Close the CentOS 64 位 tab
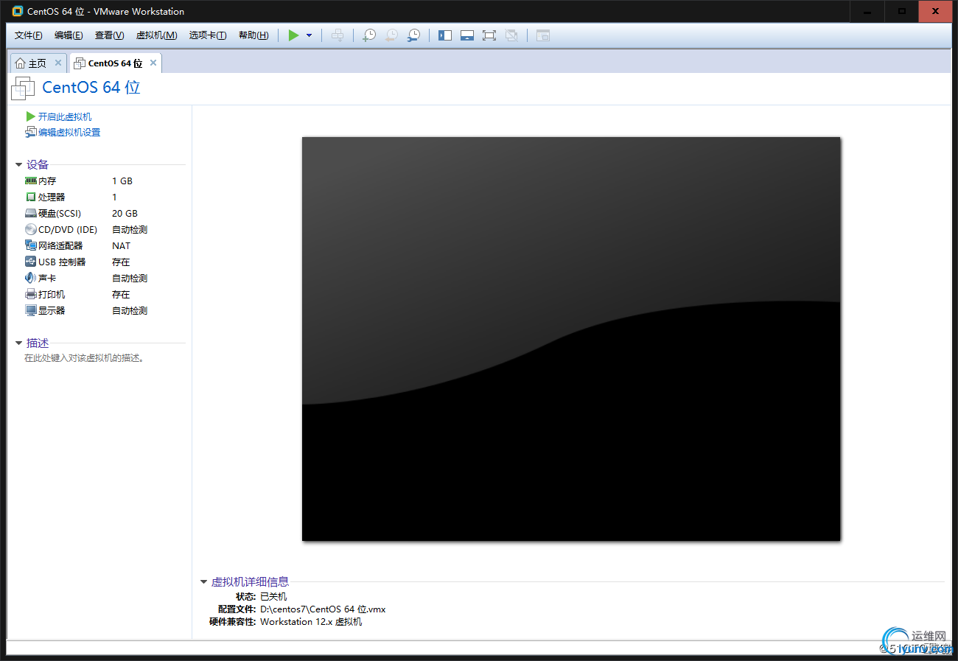Screen dimensions: 958x661 pos(153,63)
